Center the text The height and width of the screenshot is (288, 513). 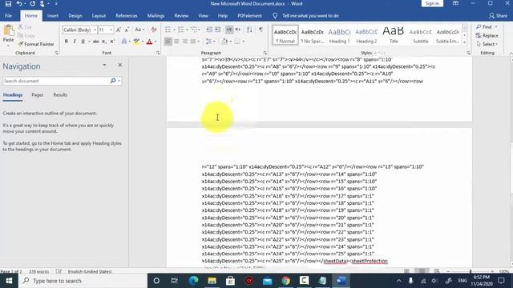click(x=176, y=42)
